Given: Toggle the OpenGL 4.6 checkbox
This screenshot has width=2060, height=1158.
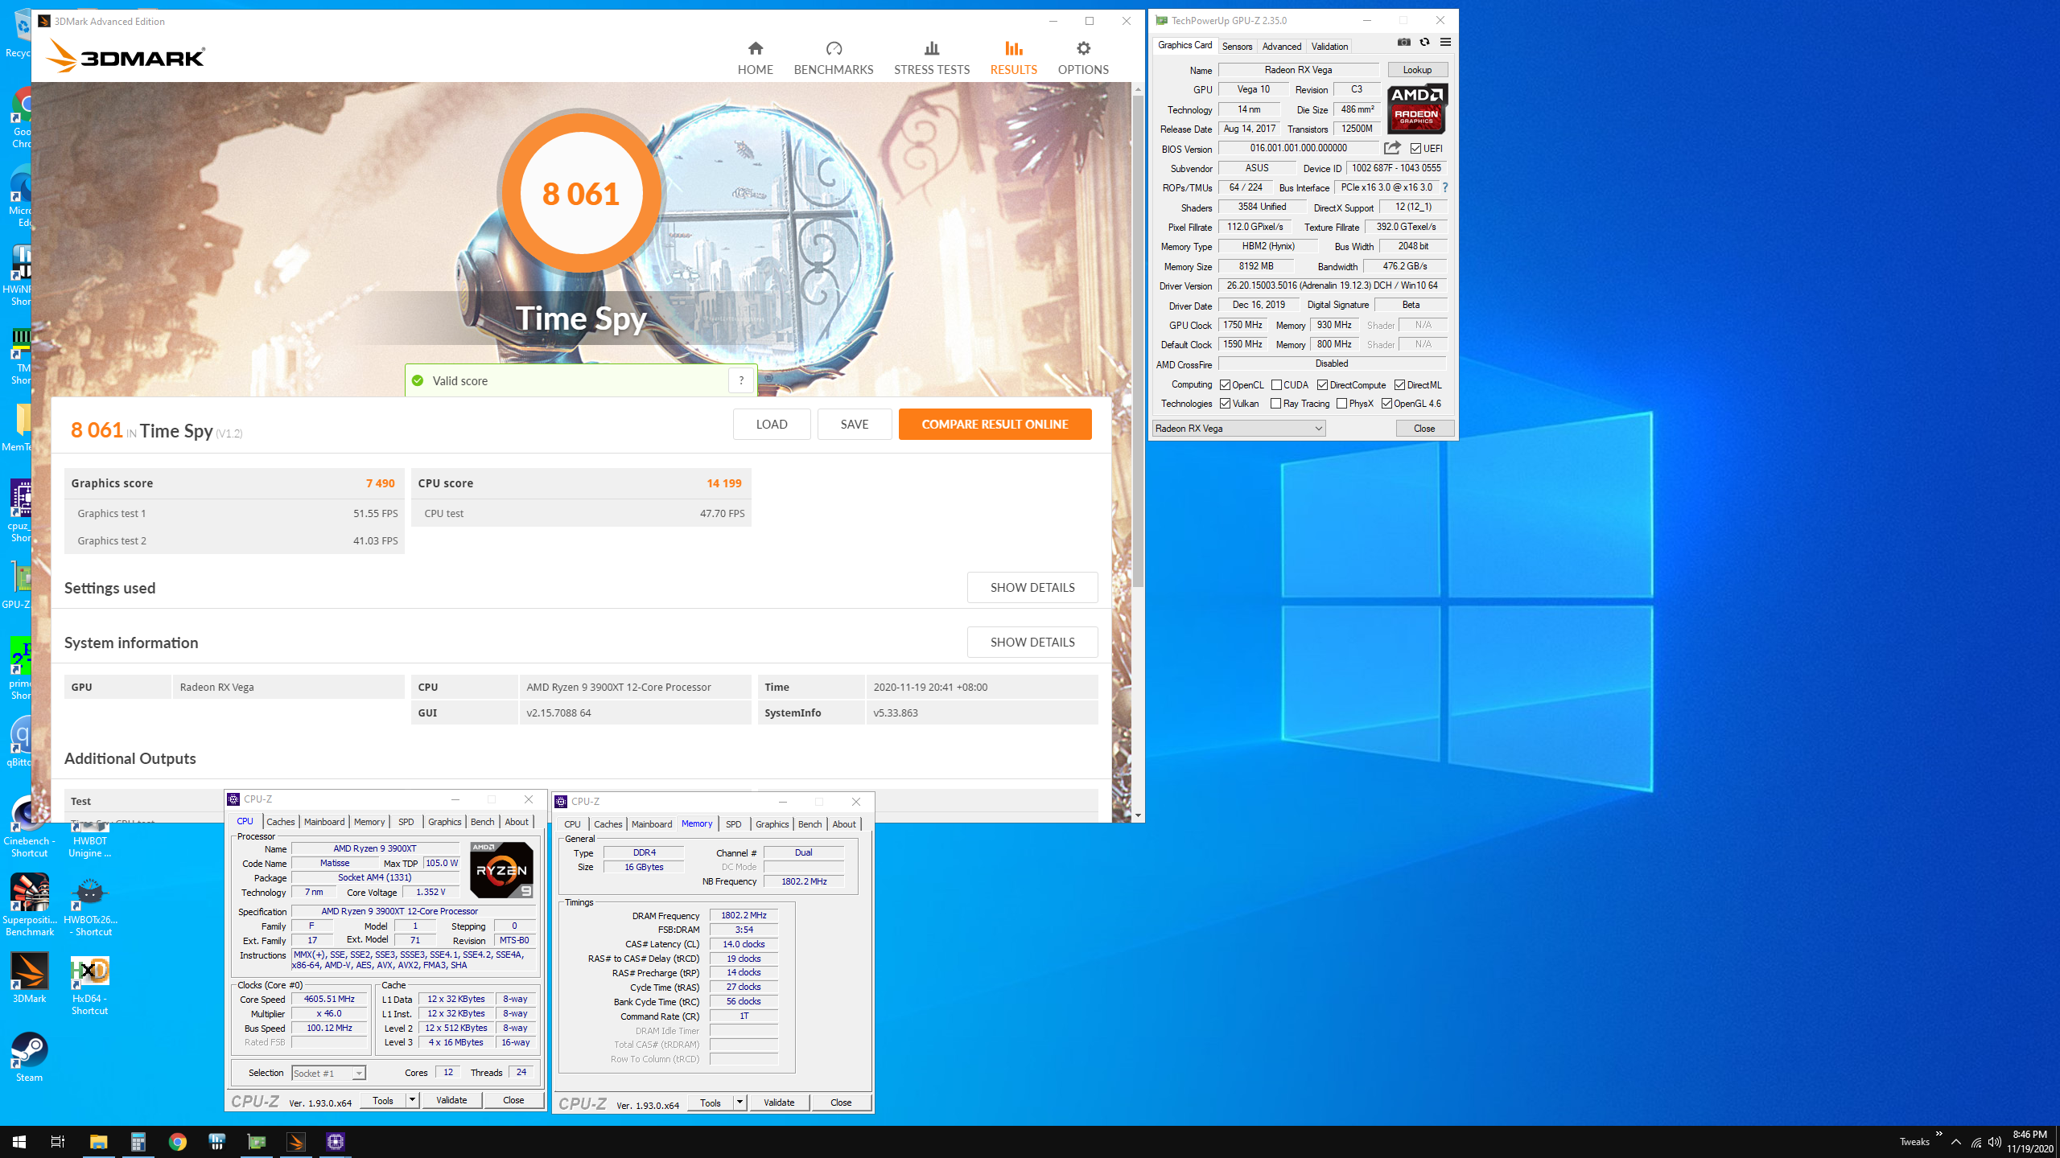Looking at the screenshot, I should [x=1386, y=404].
